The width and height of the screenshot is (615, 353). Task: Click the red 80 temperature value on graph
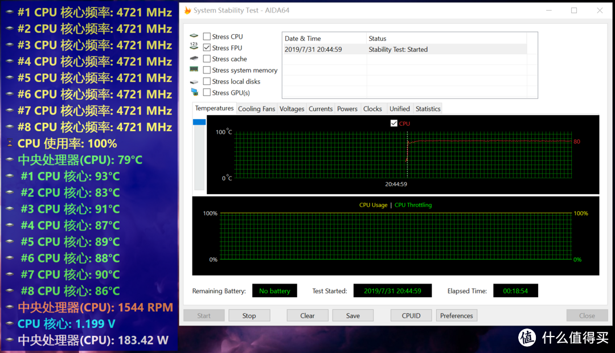(x=576, y=142)
